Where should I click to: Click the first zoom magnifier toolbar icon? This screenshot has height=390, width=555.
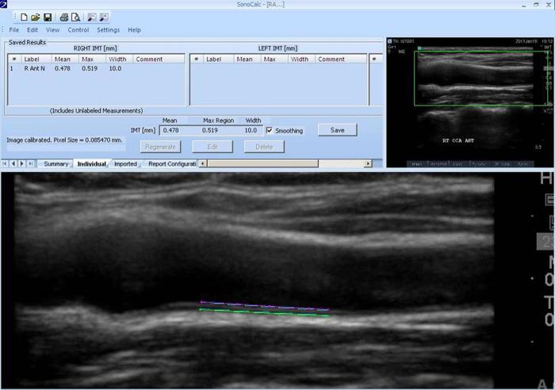(92, 17)
